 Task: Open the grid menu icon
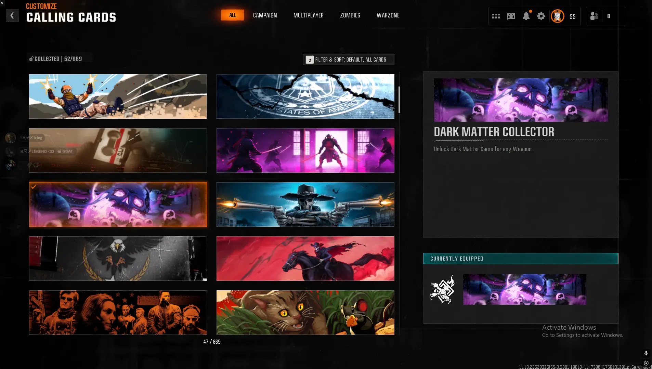(496, 16)
